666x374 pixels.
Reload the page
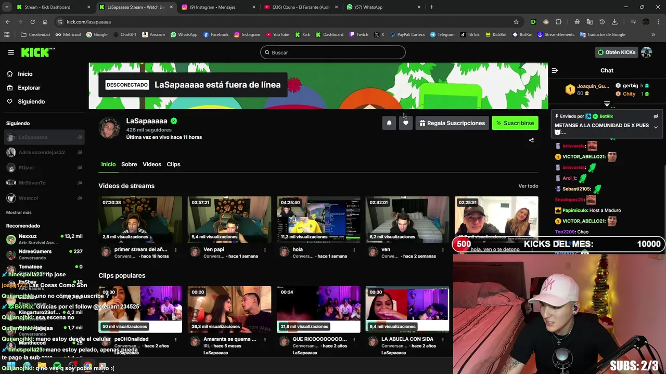point(32,22)
